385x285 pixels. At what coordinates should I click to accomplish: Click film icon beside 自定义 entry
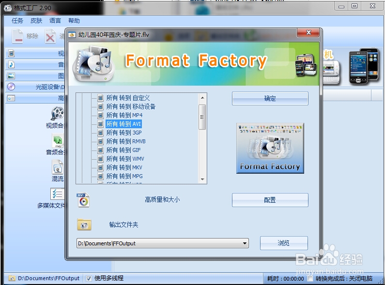[100, 98]
